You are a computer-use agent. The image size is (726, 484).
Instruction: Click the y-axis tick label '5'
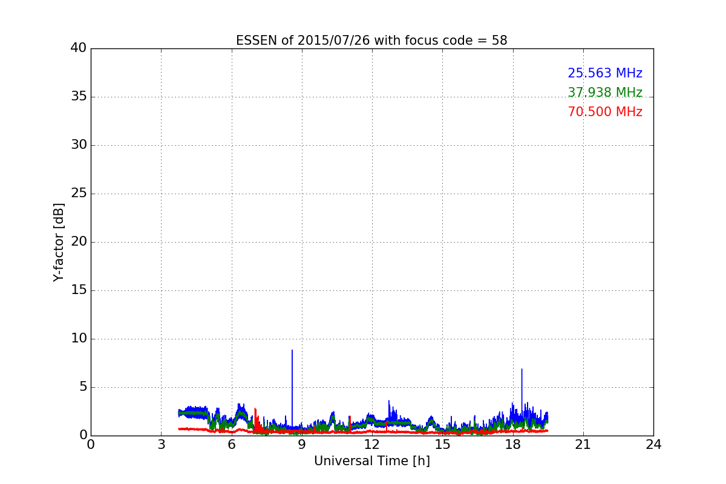click(x=83, y=387)
